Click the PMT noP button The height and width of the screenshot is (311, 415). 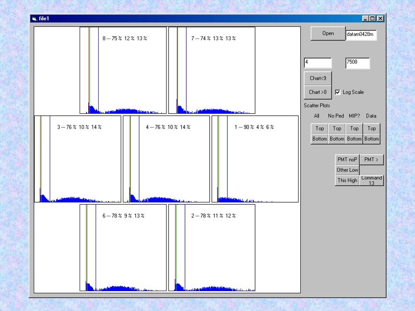(x=347, y=160)
